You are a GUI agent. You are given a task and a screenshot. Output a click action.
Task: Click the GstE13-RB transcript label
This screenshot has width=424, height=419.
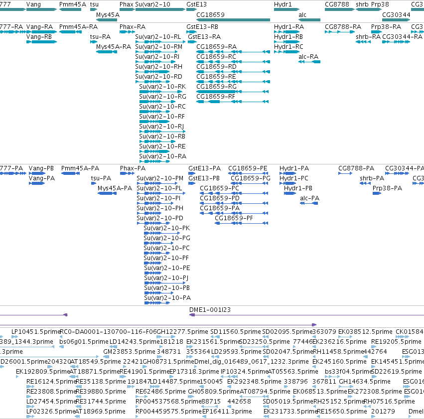click(x=202, y=27)
